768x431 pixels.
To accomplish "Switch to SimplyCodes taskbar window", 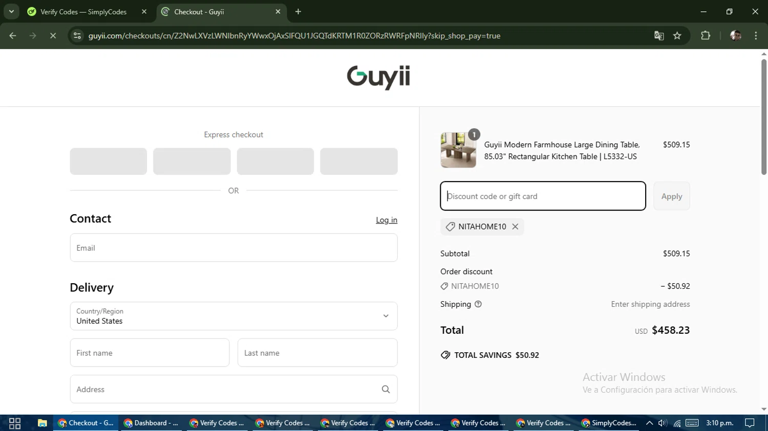I will [x=609, y=423].
